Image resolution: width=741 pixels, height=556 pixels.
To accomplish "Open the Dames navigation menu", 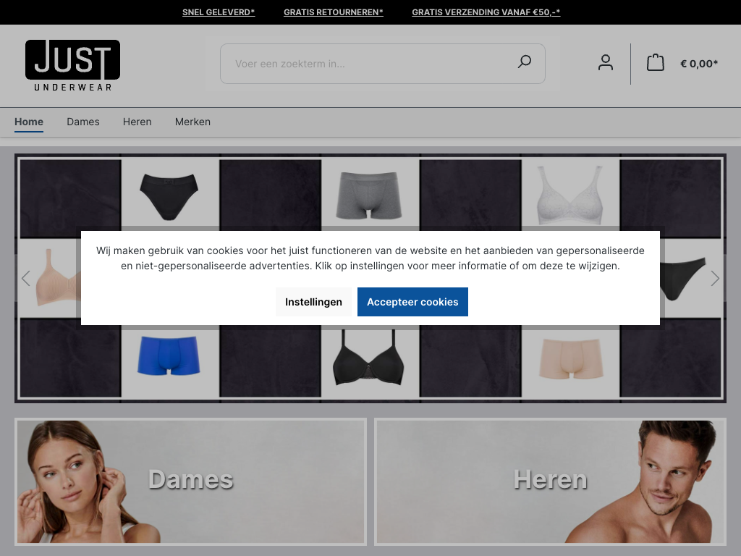I will point(83,122).
